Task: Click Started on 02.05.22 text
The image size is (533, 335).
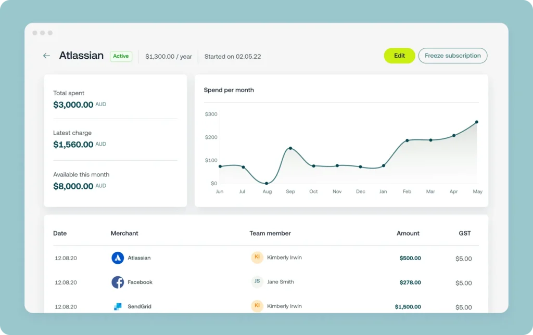Action: (233, 57)
